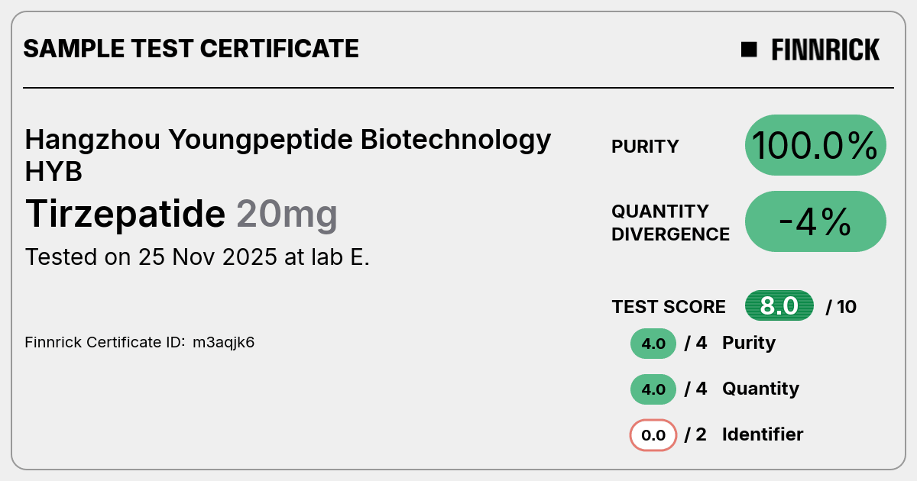Click the TEST SCORE label
The image size is (917, 481).
[669, 307]
